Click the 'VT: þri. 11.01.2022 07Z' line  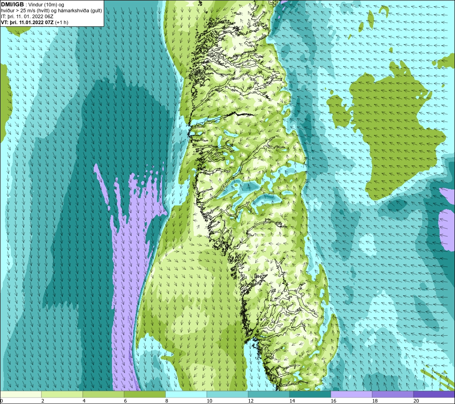click(x=35, y=22)
